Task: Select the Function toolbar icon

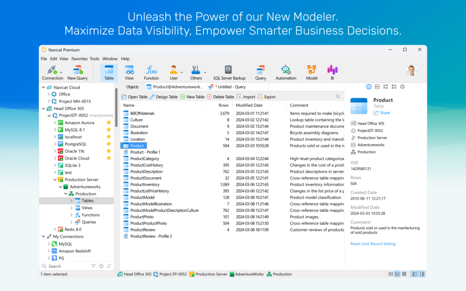Action: 151,73
